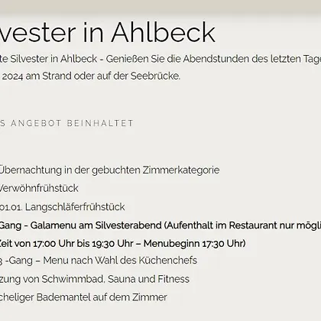Select the intro line mentioning 'Genießen Sie die Abendstunden'
Screen dimensions: 321x321
tap(160, 59)
